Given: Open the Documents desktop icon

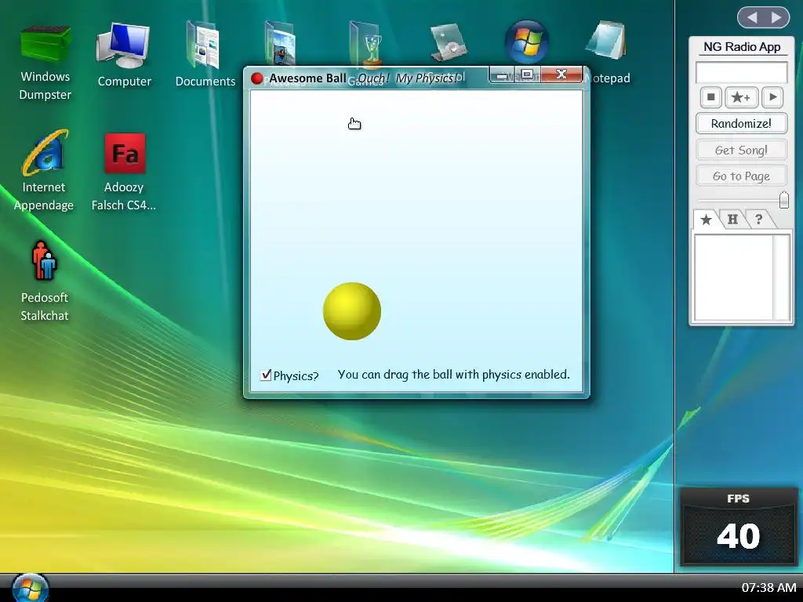Looking at the screenshot, I should coord(205,54).
